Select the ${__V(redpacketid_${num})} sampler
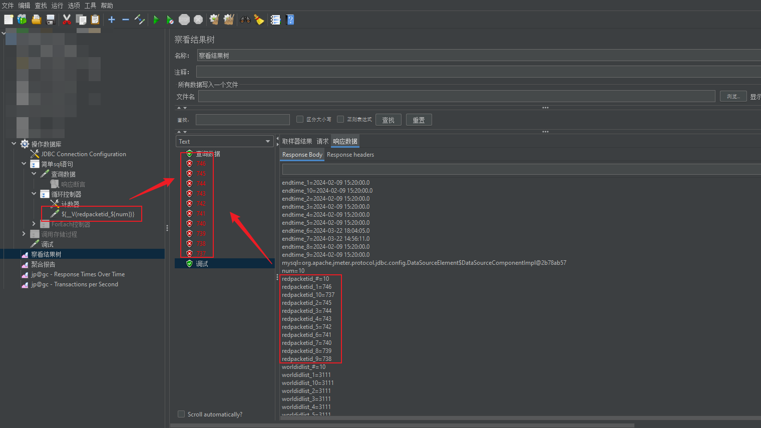The width and height of the screenshot is (761, 428). click(98, 214)
